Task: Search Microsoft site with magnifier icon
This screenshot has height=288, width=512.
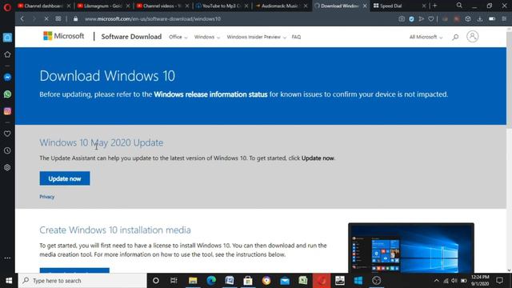Action: point(455,37)
